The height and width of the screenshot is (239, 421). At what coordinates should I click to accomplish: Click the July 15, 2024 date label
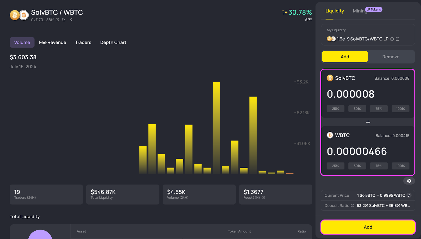point(23,67)
